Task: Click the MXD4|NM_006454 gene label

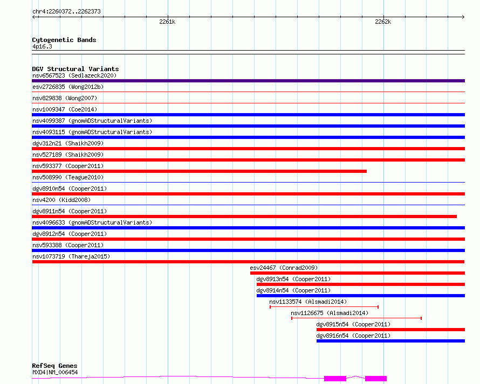Action: click(54, 372)
